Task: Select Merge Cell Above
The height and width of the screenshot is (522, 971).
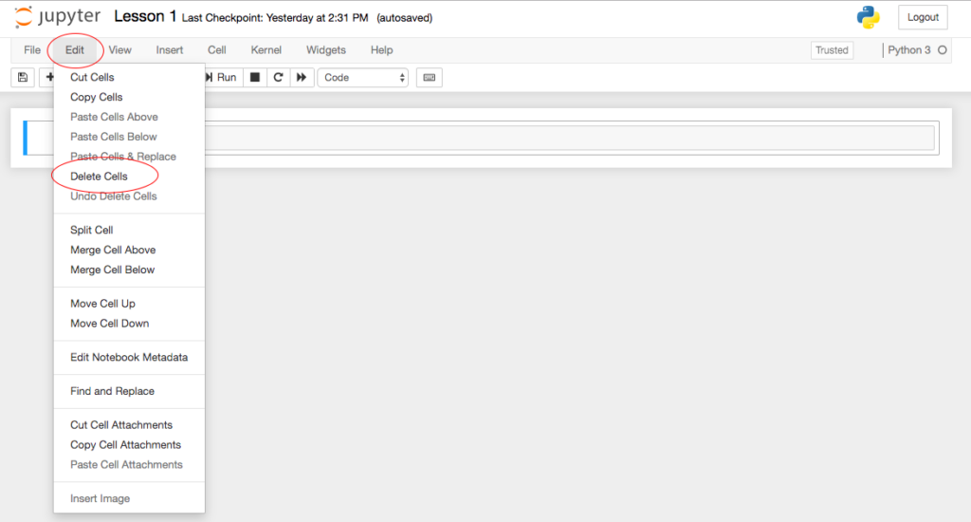Action: [113, 251]
